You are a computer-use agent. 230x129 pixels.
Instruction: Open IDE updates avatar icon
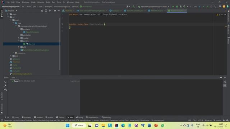[224, 6]
